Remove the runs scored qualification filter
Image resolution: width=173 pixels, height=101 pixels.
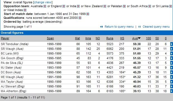pyautogui.click(x=80, y=18)
